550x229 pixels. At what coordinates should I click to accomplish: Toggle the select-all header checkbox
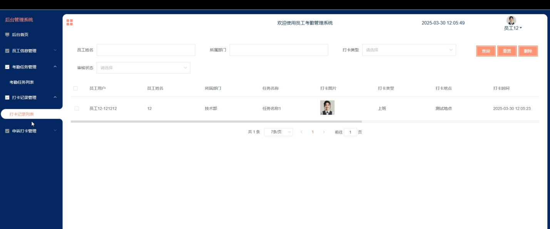point(75,89)
